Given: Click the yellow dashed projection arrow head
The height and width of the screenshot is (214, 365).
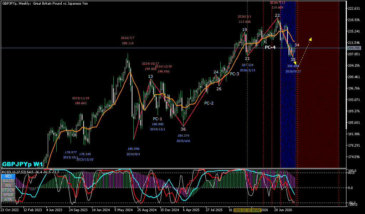Looking at the screenshot, I should [310, 39].
